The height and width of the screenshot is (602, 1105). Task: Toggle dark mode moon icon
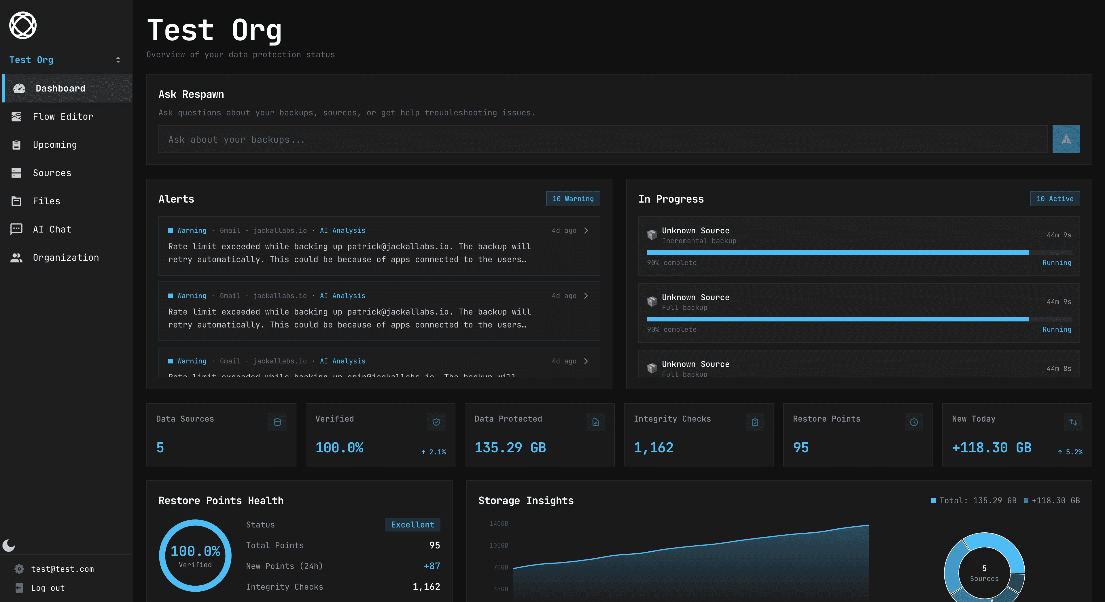point(9,545)
